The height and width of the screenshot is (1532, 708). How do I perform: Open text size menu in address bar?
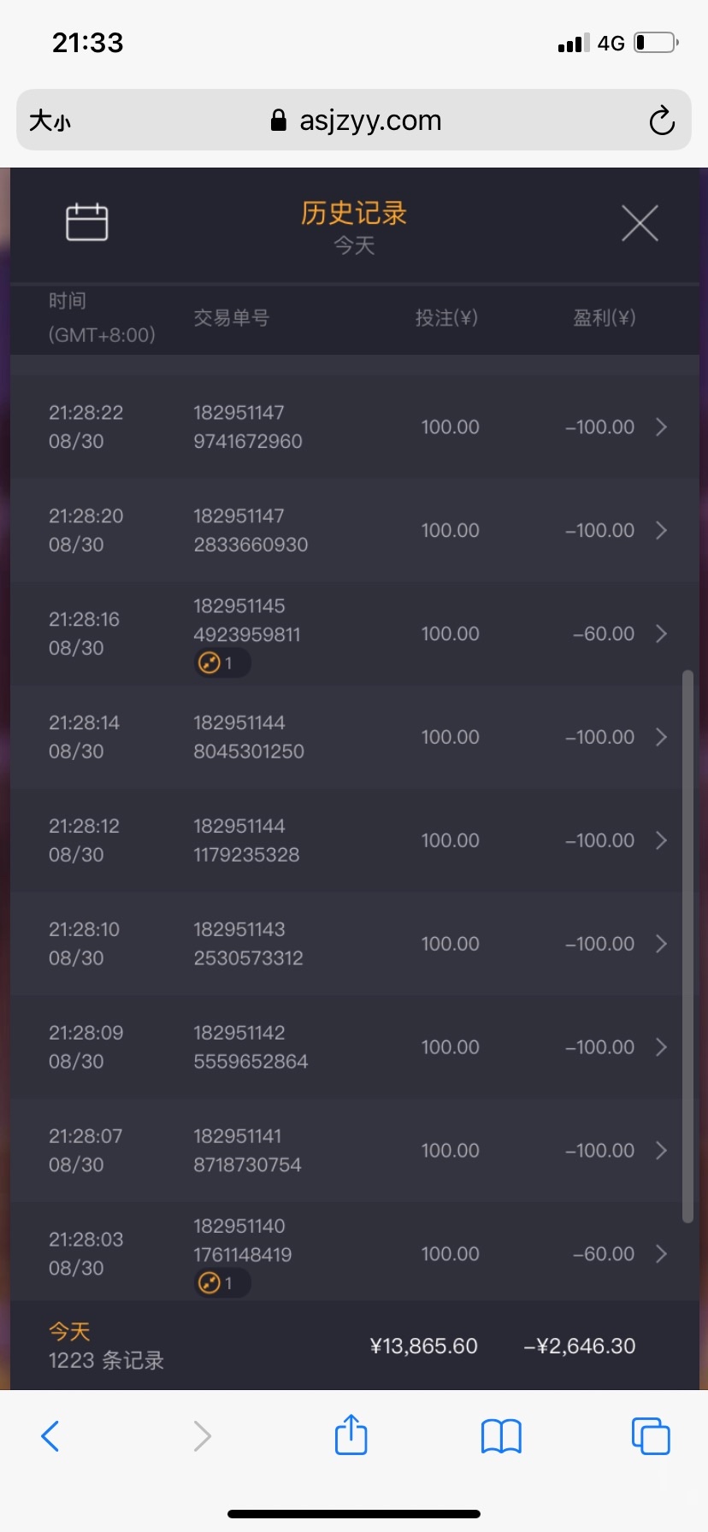click(x=50, y=121)
